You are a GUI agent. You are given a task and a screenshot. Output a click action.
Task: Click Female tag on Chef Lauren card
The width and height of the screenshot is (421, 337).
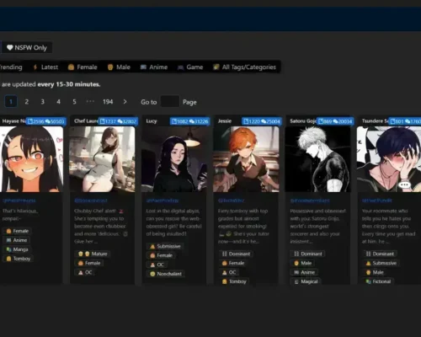point(89,263)
